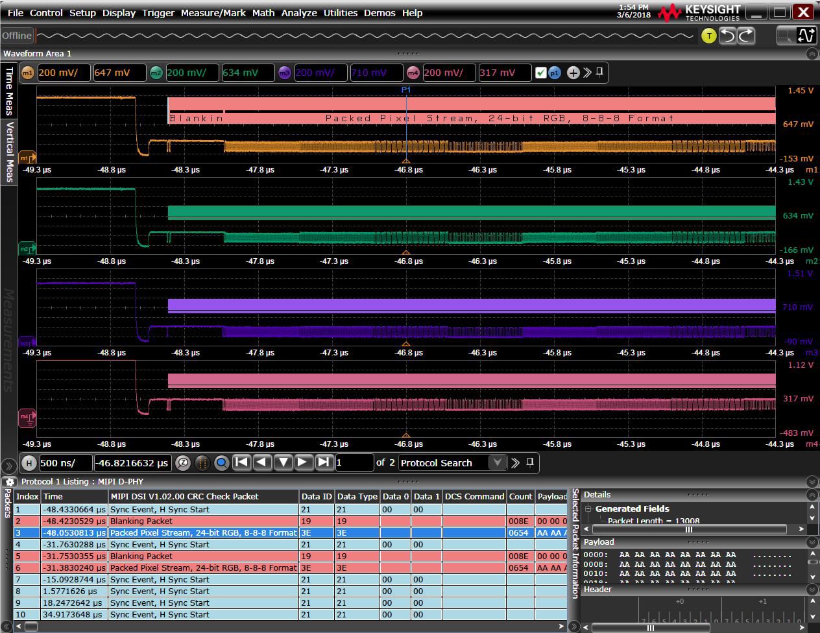820x633 pixels.
Task: Jump to the first search result
Action: 241,462
